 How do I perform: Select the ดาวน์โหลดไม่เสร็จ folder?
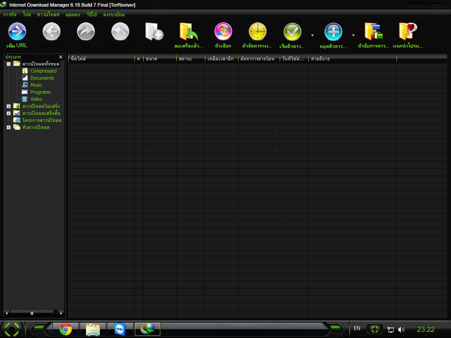(x=41, y=106)
